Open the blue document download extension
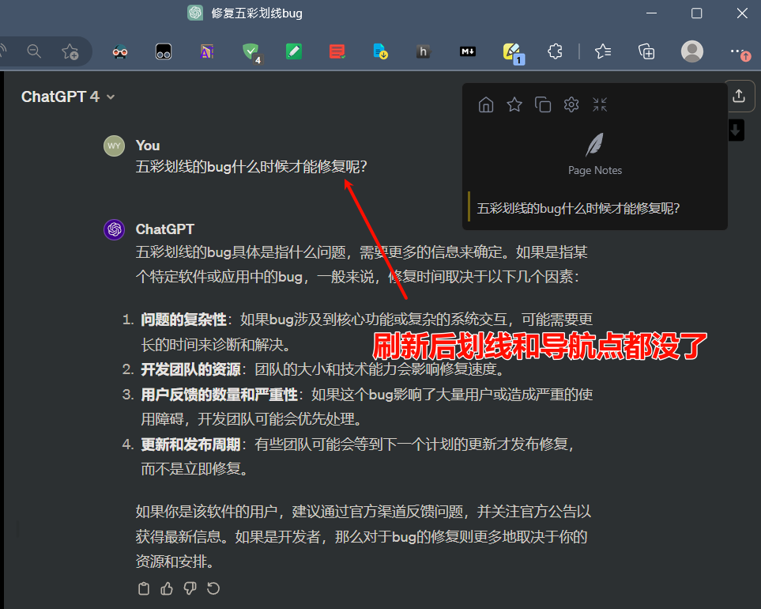This screenshot has height=609, width=761. 381,51
